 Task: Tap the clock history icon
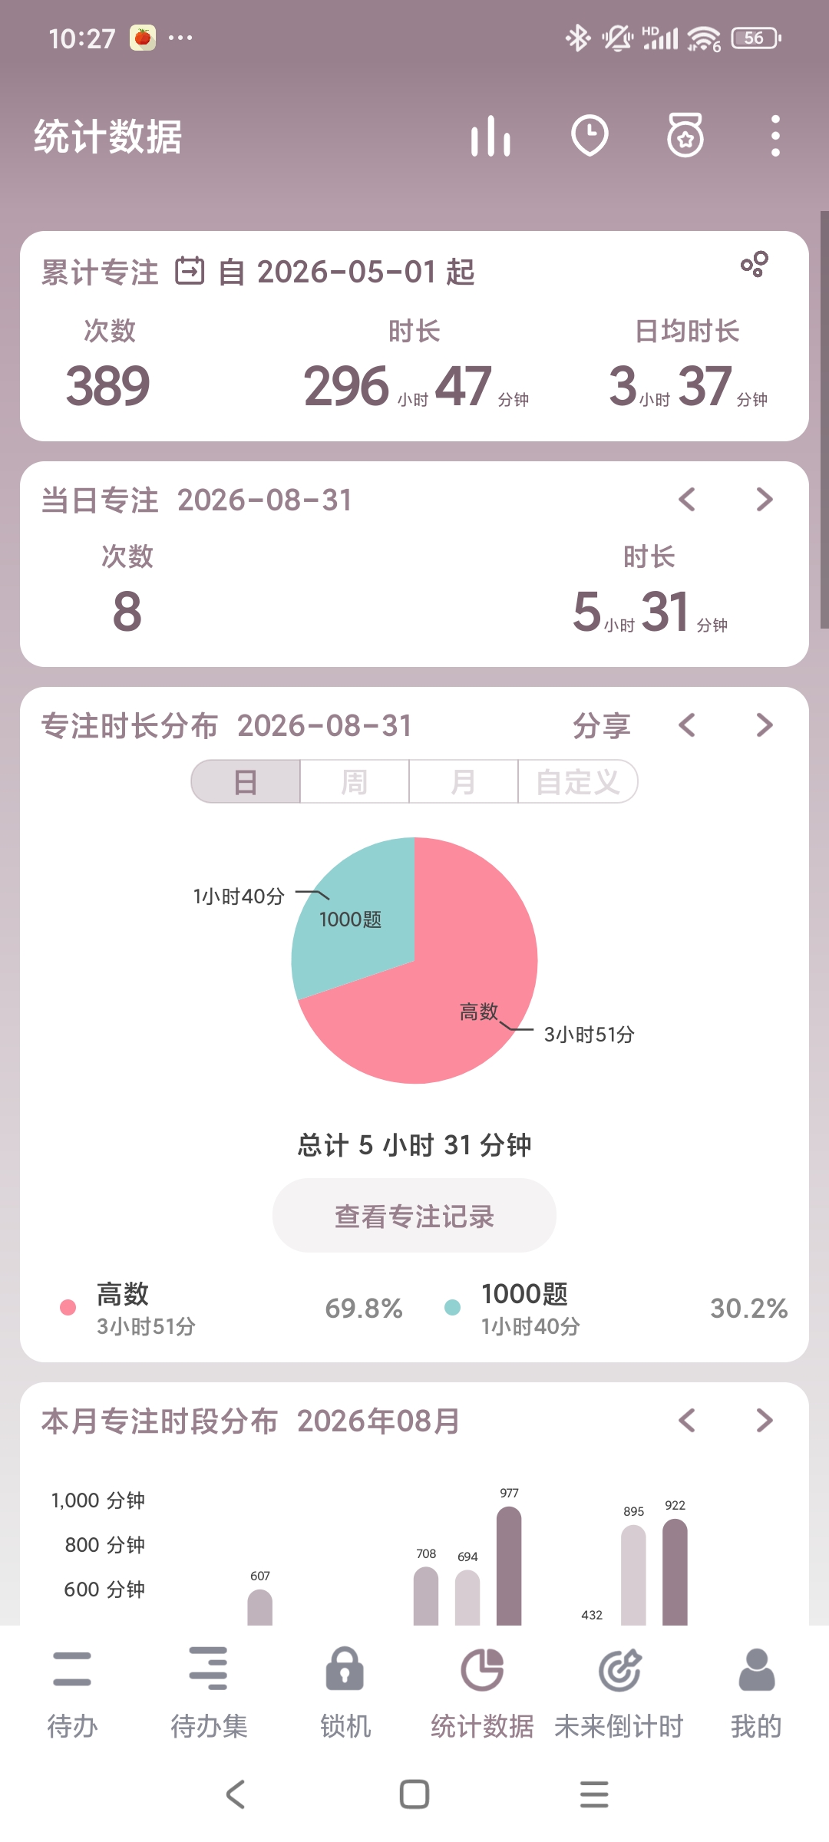tap(590, 137)
